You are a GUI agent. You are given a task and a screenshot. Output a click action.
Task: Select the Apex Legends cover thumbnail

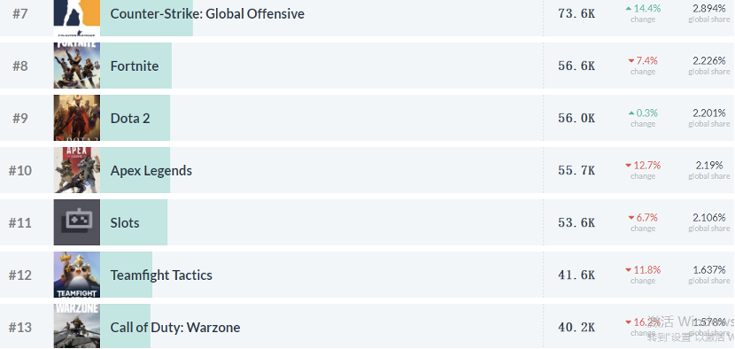77,170
